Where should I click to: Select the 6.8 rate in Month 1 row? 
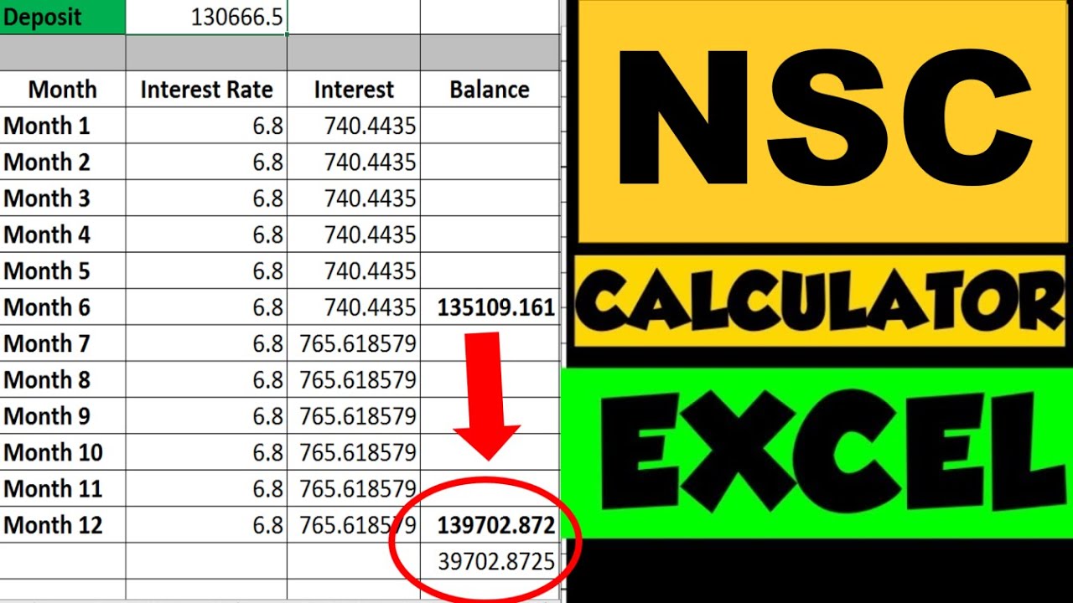[206, 126]
